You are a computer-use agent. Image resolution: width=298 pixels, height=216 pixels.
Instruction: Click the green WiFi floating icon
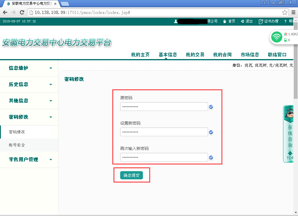[x=276, y=37]
